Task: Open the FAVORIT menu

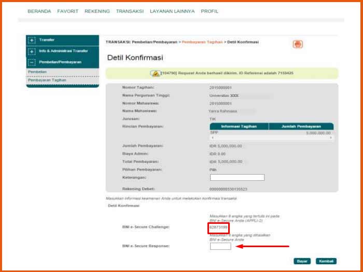Action: pyautogui.click(x=68, y=11)
